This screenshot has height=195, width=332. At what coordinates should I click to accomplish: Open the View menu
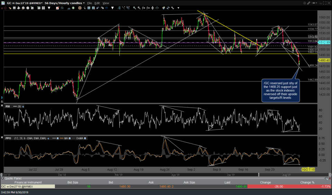[106, 3]
